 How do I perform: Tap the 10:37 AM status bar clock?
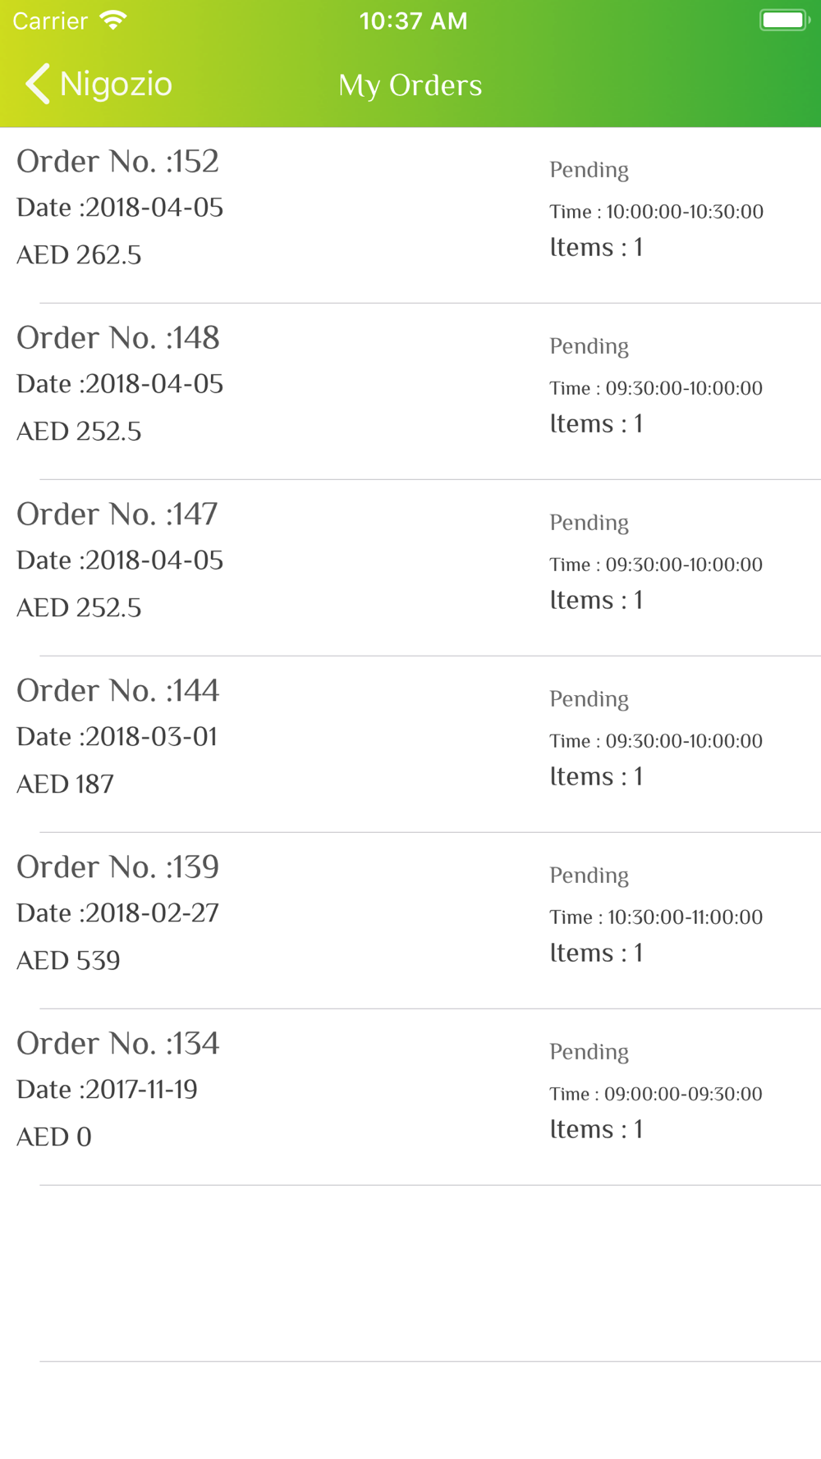point(413,21)
